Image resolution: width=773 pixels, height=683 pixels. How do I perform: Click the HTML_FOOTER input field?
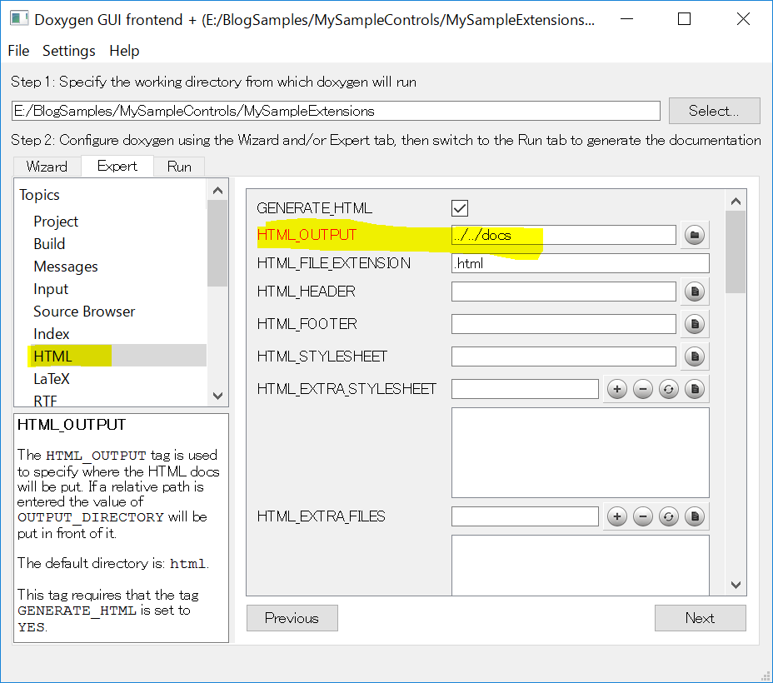(x=563, y=324)
